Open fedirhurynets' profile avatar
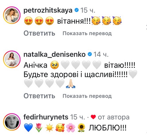Viewport: 147px width, 136px height. (x=12, y=122)
